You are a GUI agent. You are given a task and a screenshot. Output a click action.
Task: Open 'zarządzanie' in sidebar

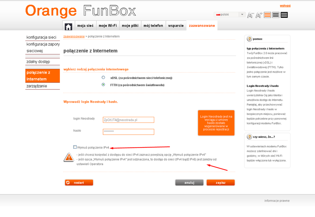[x=43, y=86]
